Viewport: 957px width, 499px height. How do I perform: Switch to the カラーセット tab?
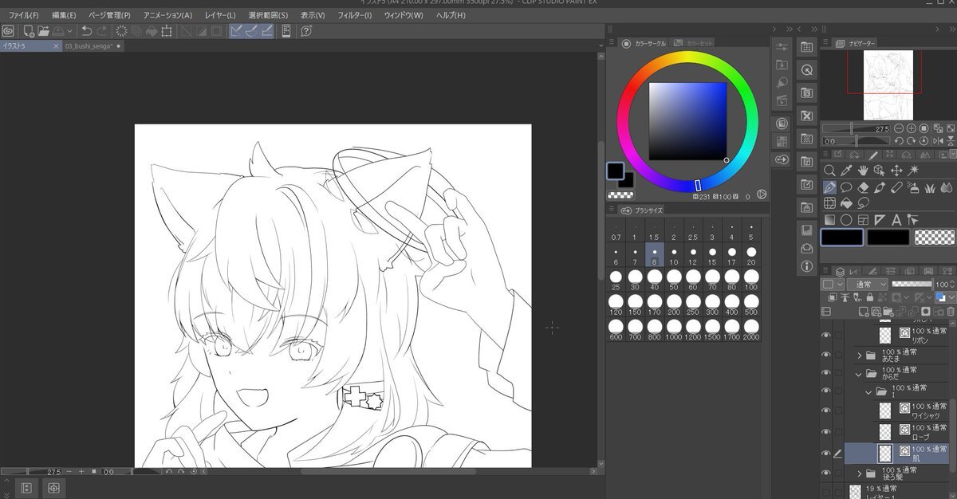pos(694,43)
